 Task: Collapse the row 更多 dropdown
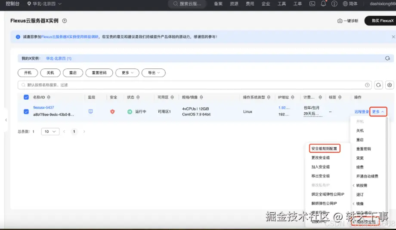378,112
